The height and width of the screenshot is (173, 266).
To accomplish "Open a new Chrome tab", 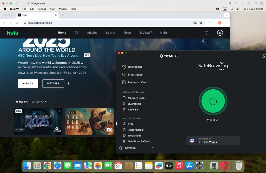I will [x=62, y=15].
